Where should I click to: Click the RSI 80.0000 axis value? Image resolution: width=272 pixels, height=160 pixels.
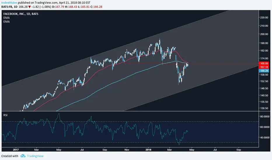(265, 117)
